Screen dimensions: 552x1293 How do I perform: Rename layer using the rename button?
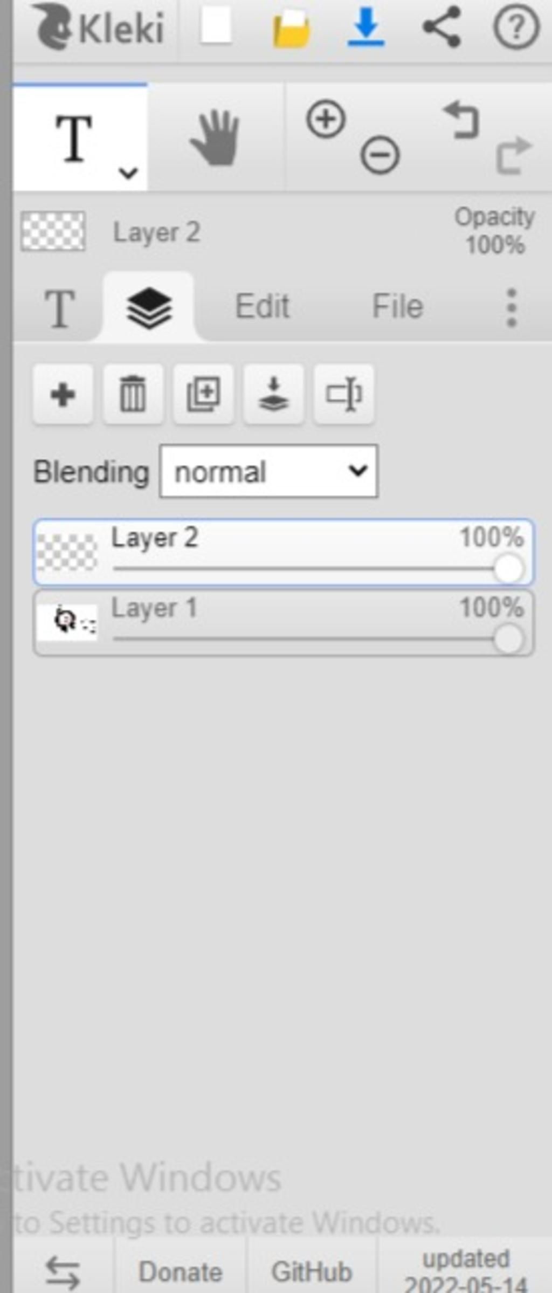click(344, 395)
